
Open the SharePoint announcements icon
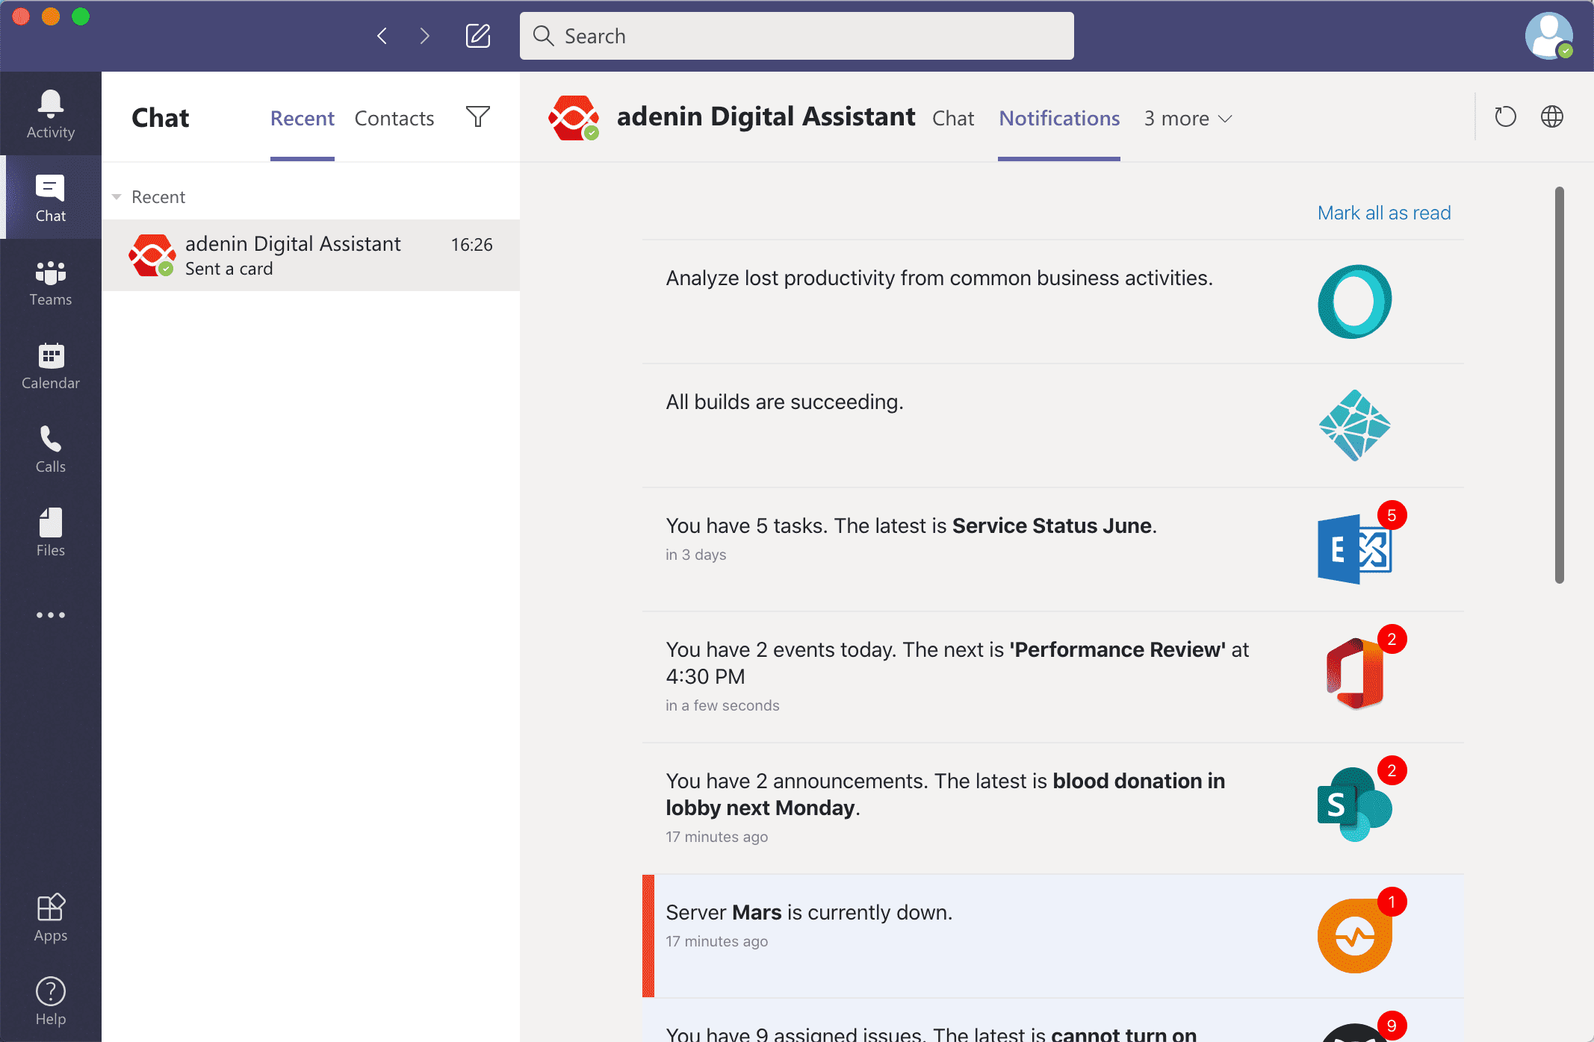(1354, 805)
